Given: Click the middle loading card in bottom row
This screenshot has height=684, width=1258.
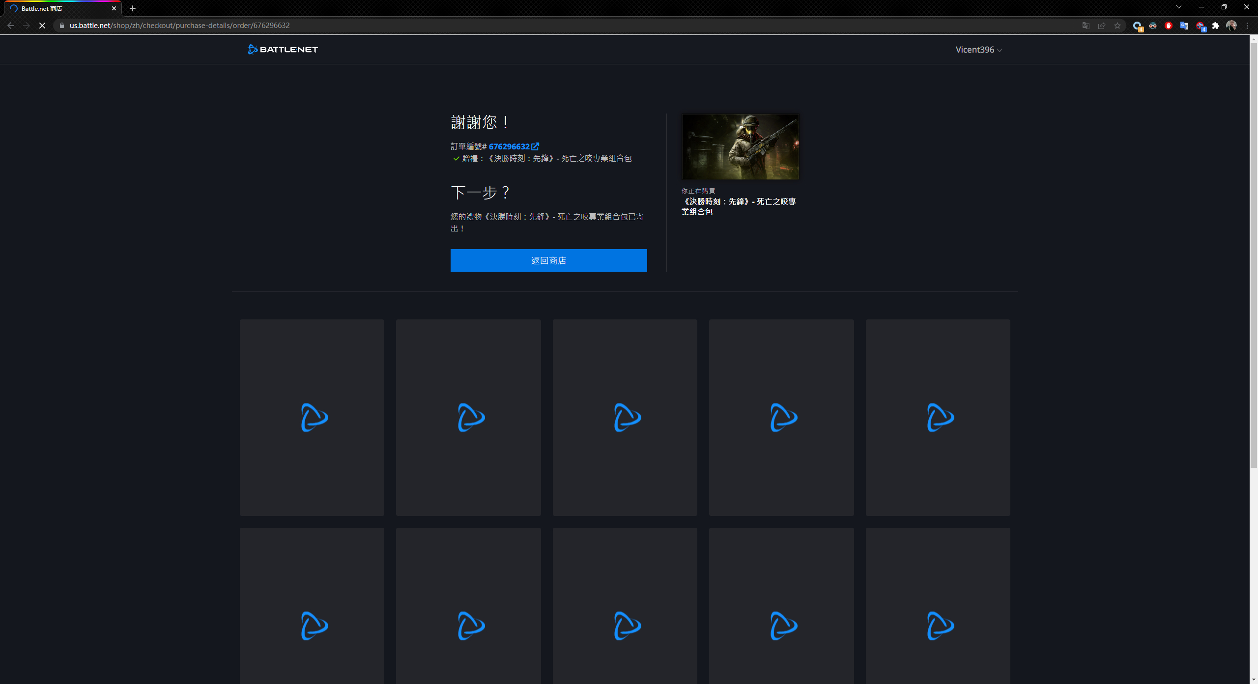Looking at the screenshot, I should 625,606.
